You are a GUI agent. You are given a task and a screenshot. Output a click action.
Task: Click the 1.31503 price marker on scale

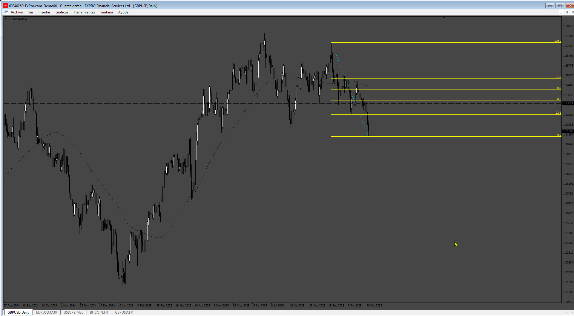(x=568, y=131)
